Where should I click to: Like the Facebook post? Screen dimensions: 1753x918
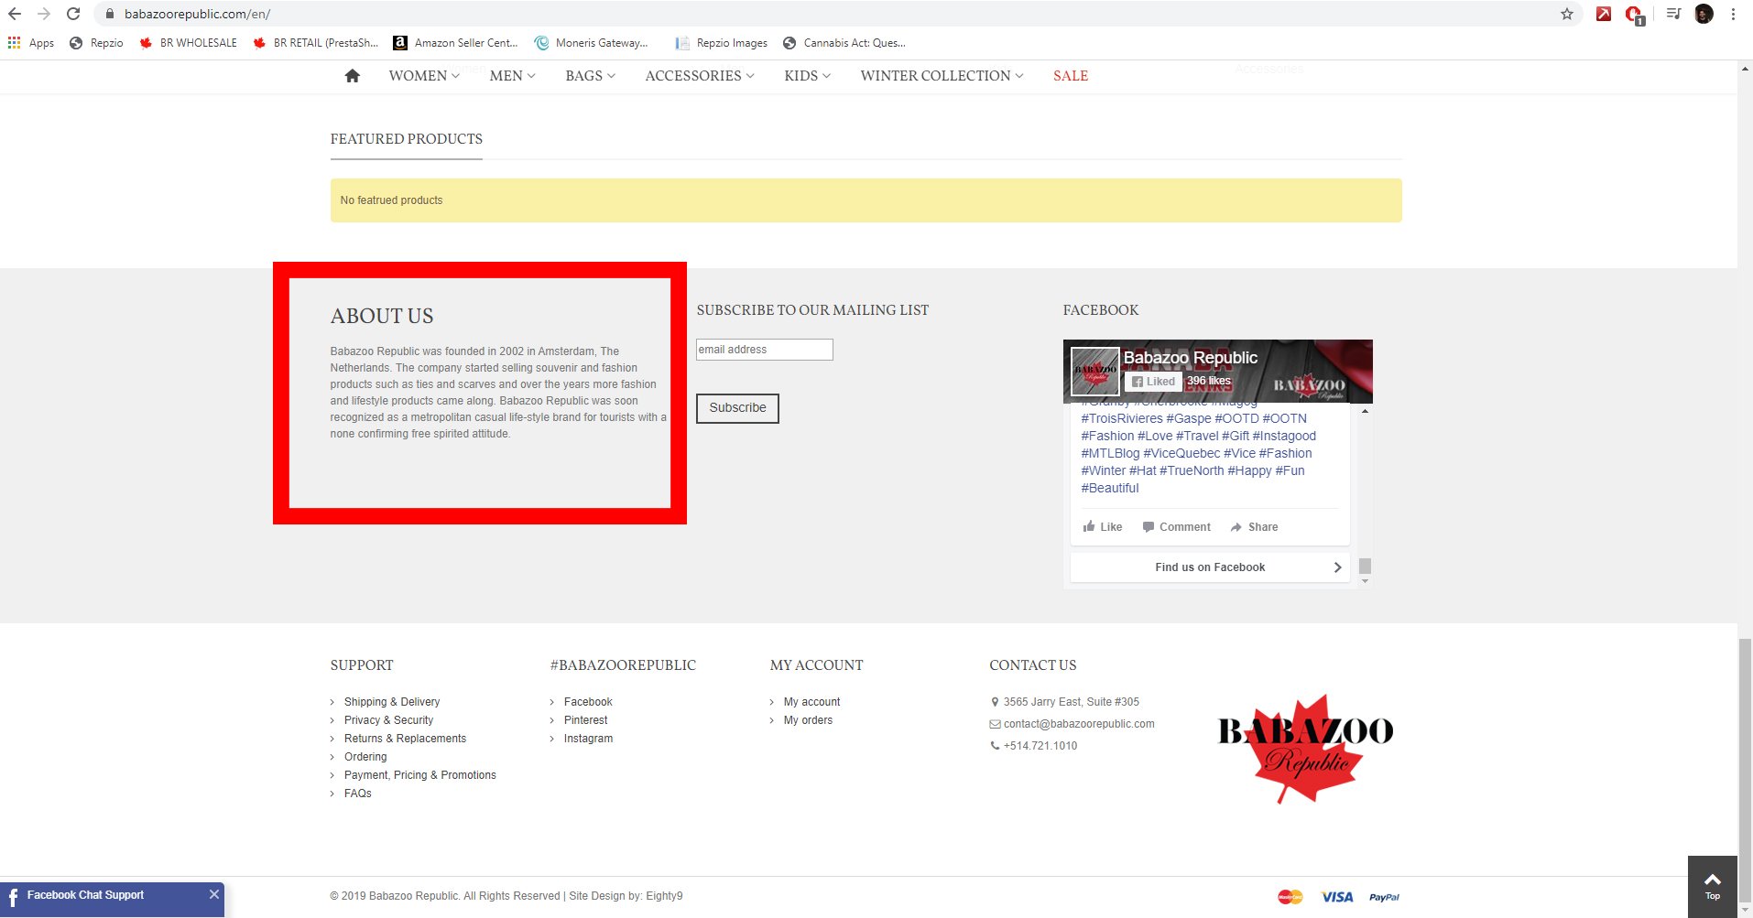point(1103,527)
